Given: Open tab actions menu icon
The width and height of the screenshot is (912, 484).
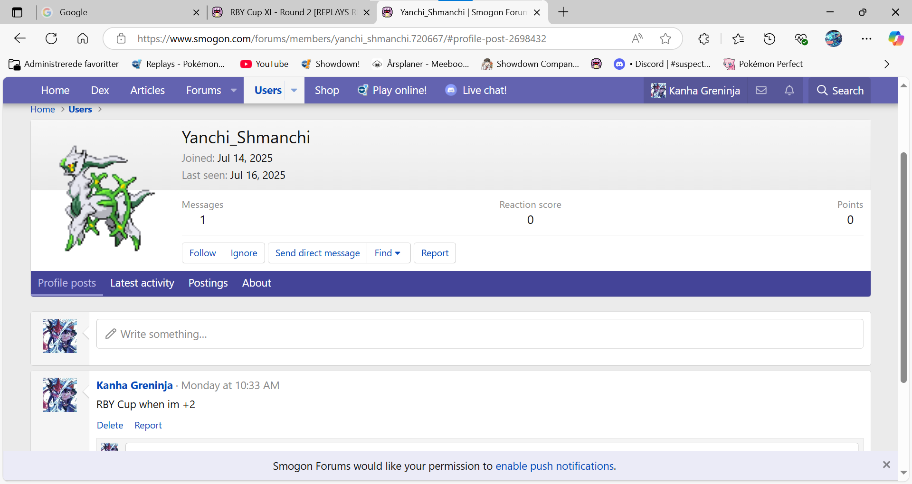Looking at the screenshot, I should click(x=17, y=12).
